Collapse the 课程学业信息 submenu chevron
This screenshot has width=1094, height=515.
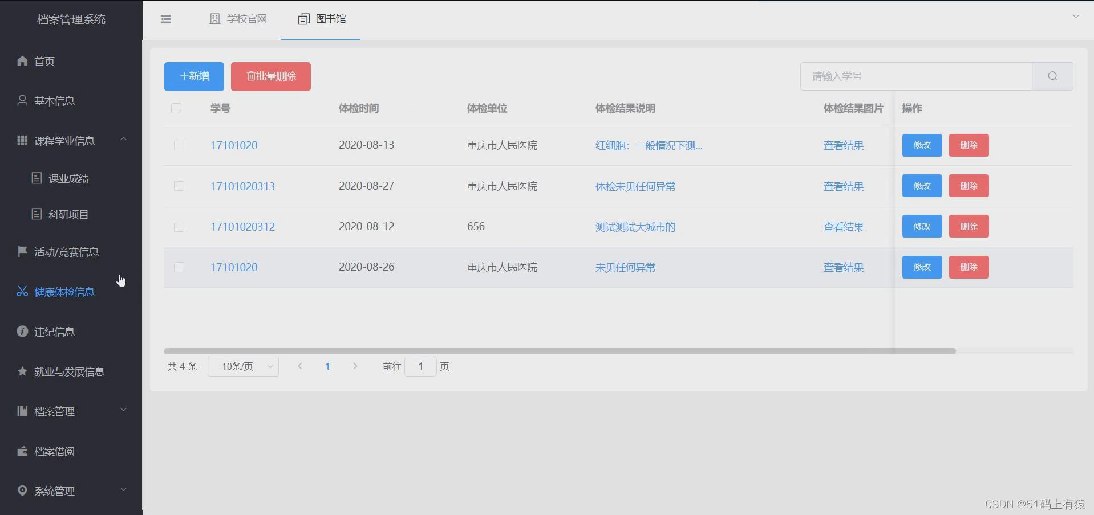[123, 140]
